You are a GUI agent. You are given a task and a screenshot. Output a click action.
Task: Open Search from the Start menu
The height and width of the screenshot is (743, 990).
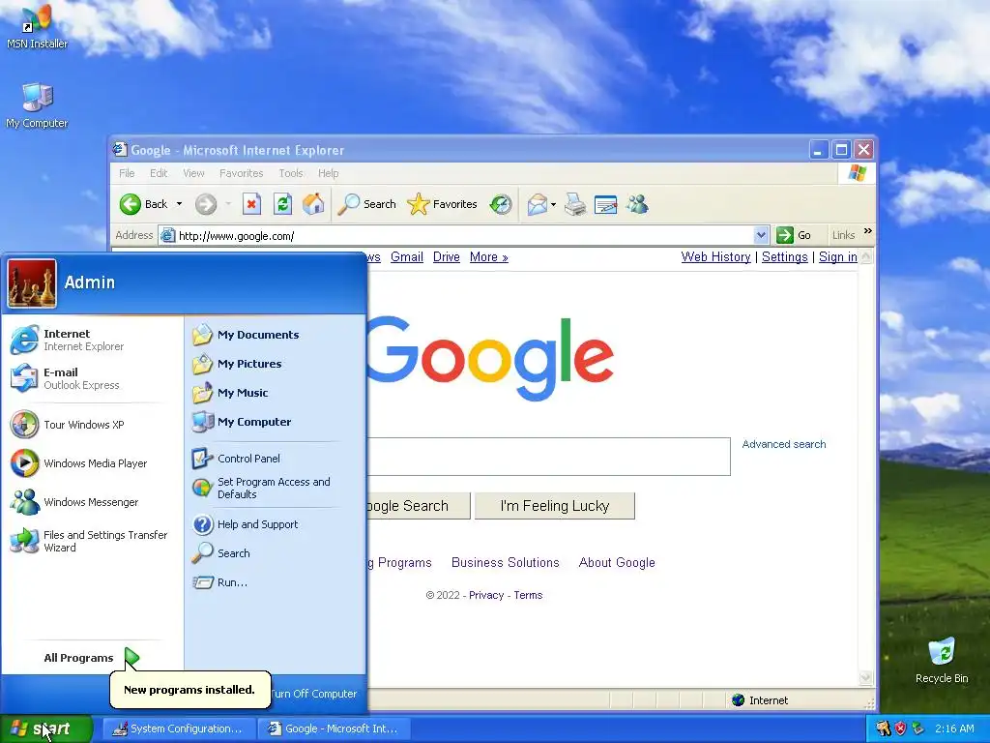point(275,553)
